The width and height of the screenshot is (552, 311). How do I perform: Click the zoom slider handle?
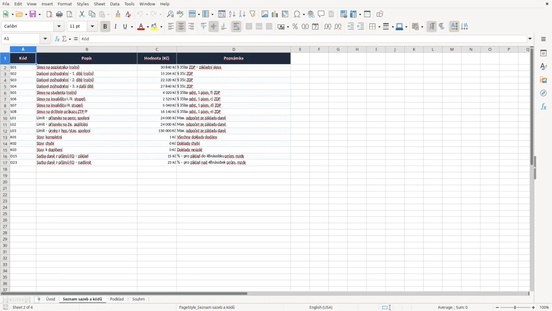tap(515, 307)
